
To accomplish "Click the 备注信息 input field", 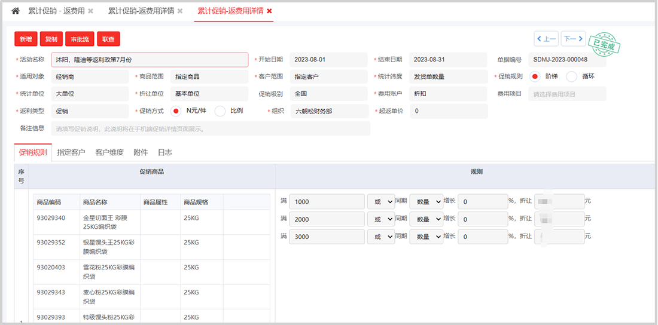I will 211,128.
